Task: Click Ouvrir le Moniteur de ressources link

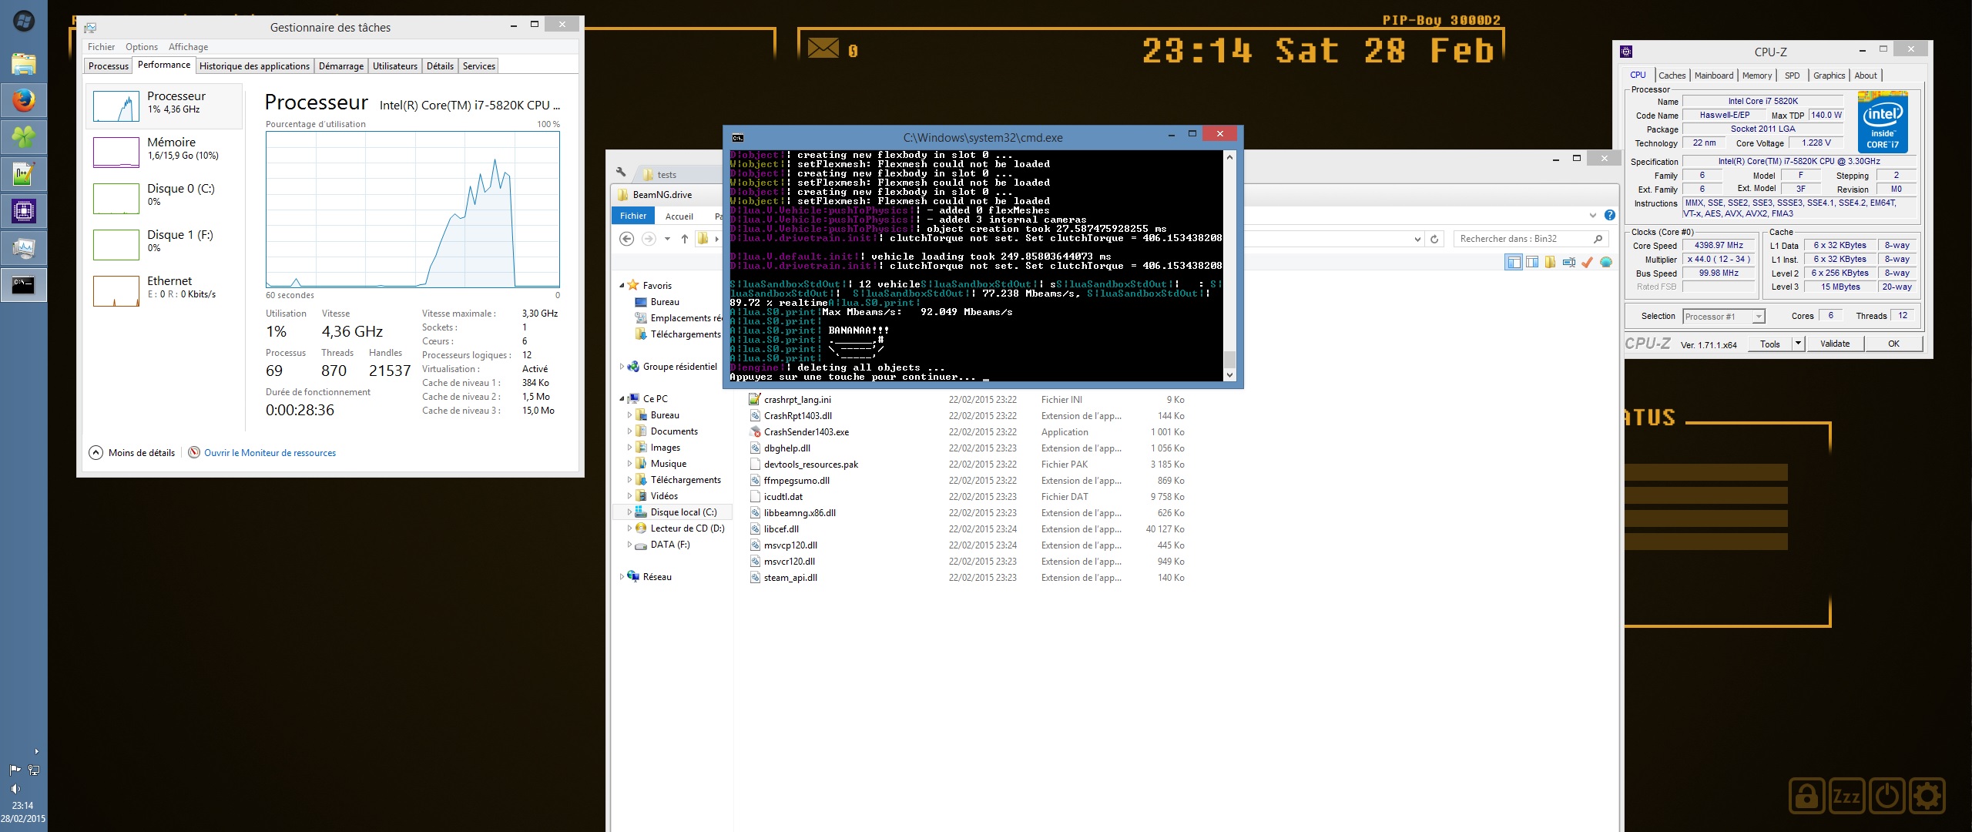Action: point(270,453)
